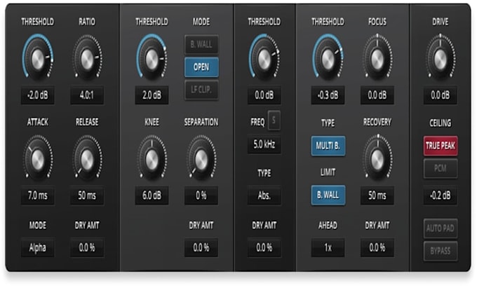The image size is (477, 288).
Task: Click the DRY AMT value beside Alpha mode
Action: 87,247
